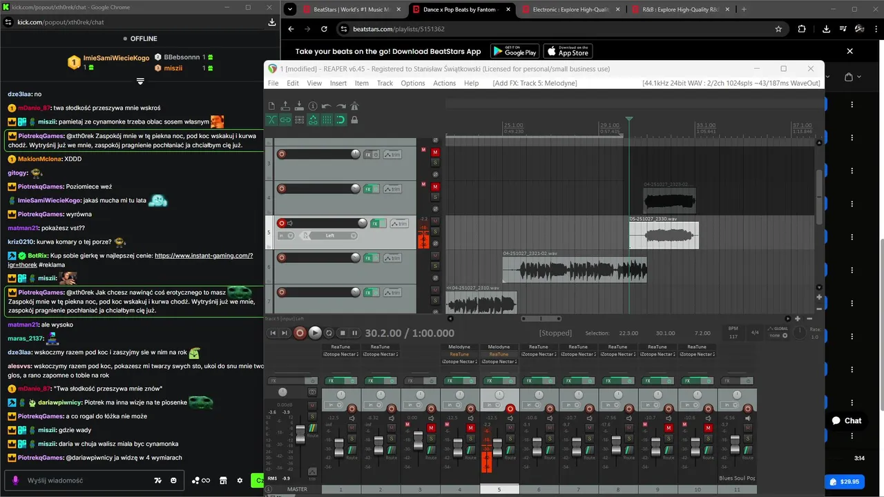Open emoji picker in Kick chat
884x497 pixels.
coord(173,480)
